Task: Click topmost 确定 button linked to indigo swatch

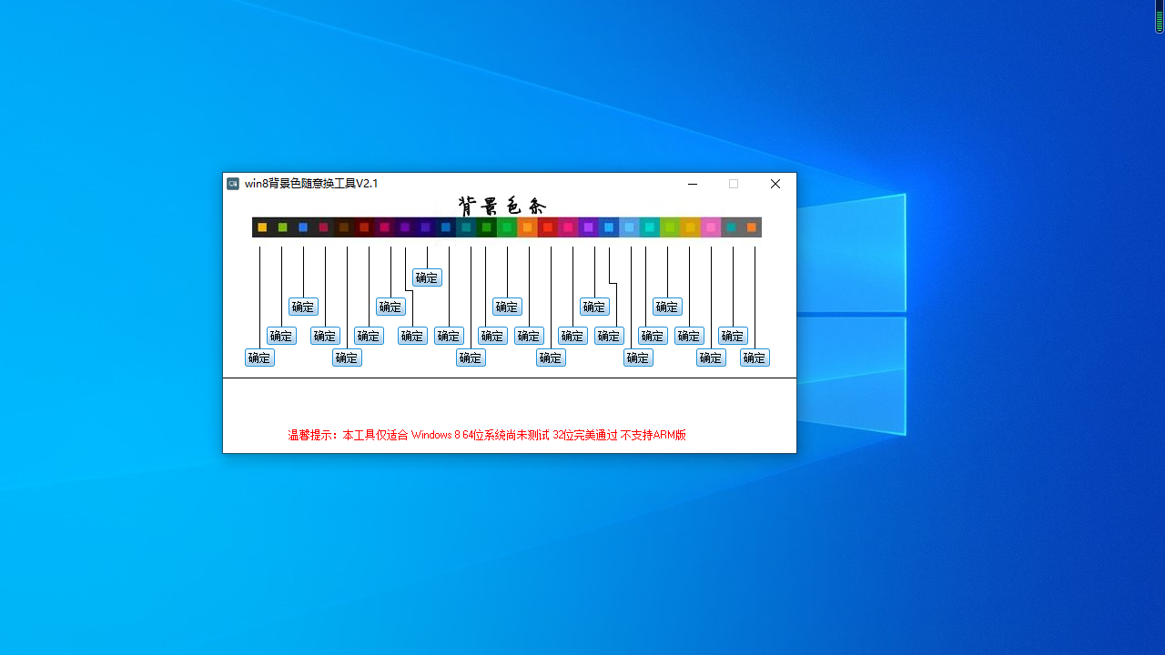Action: click(x=427, y=277)
